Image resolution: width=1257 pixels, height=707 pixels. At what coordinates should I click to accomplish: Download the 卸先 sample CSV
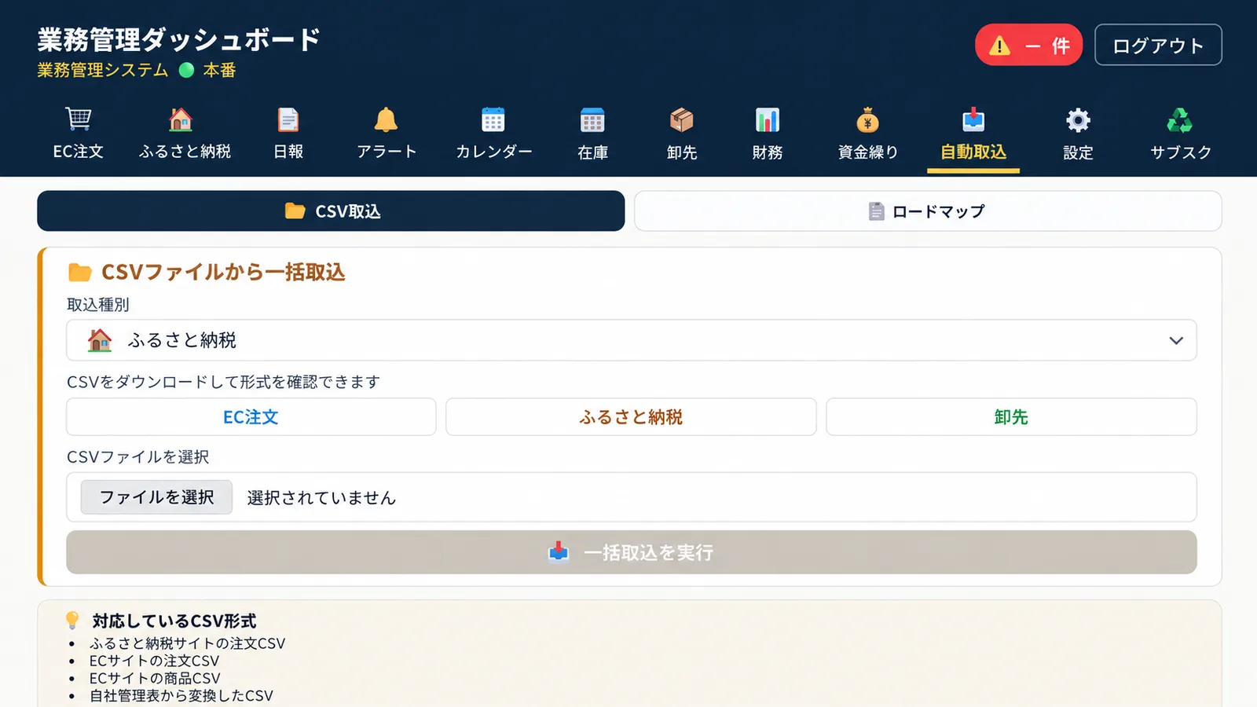coord(1011,416)
